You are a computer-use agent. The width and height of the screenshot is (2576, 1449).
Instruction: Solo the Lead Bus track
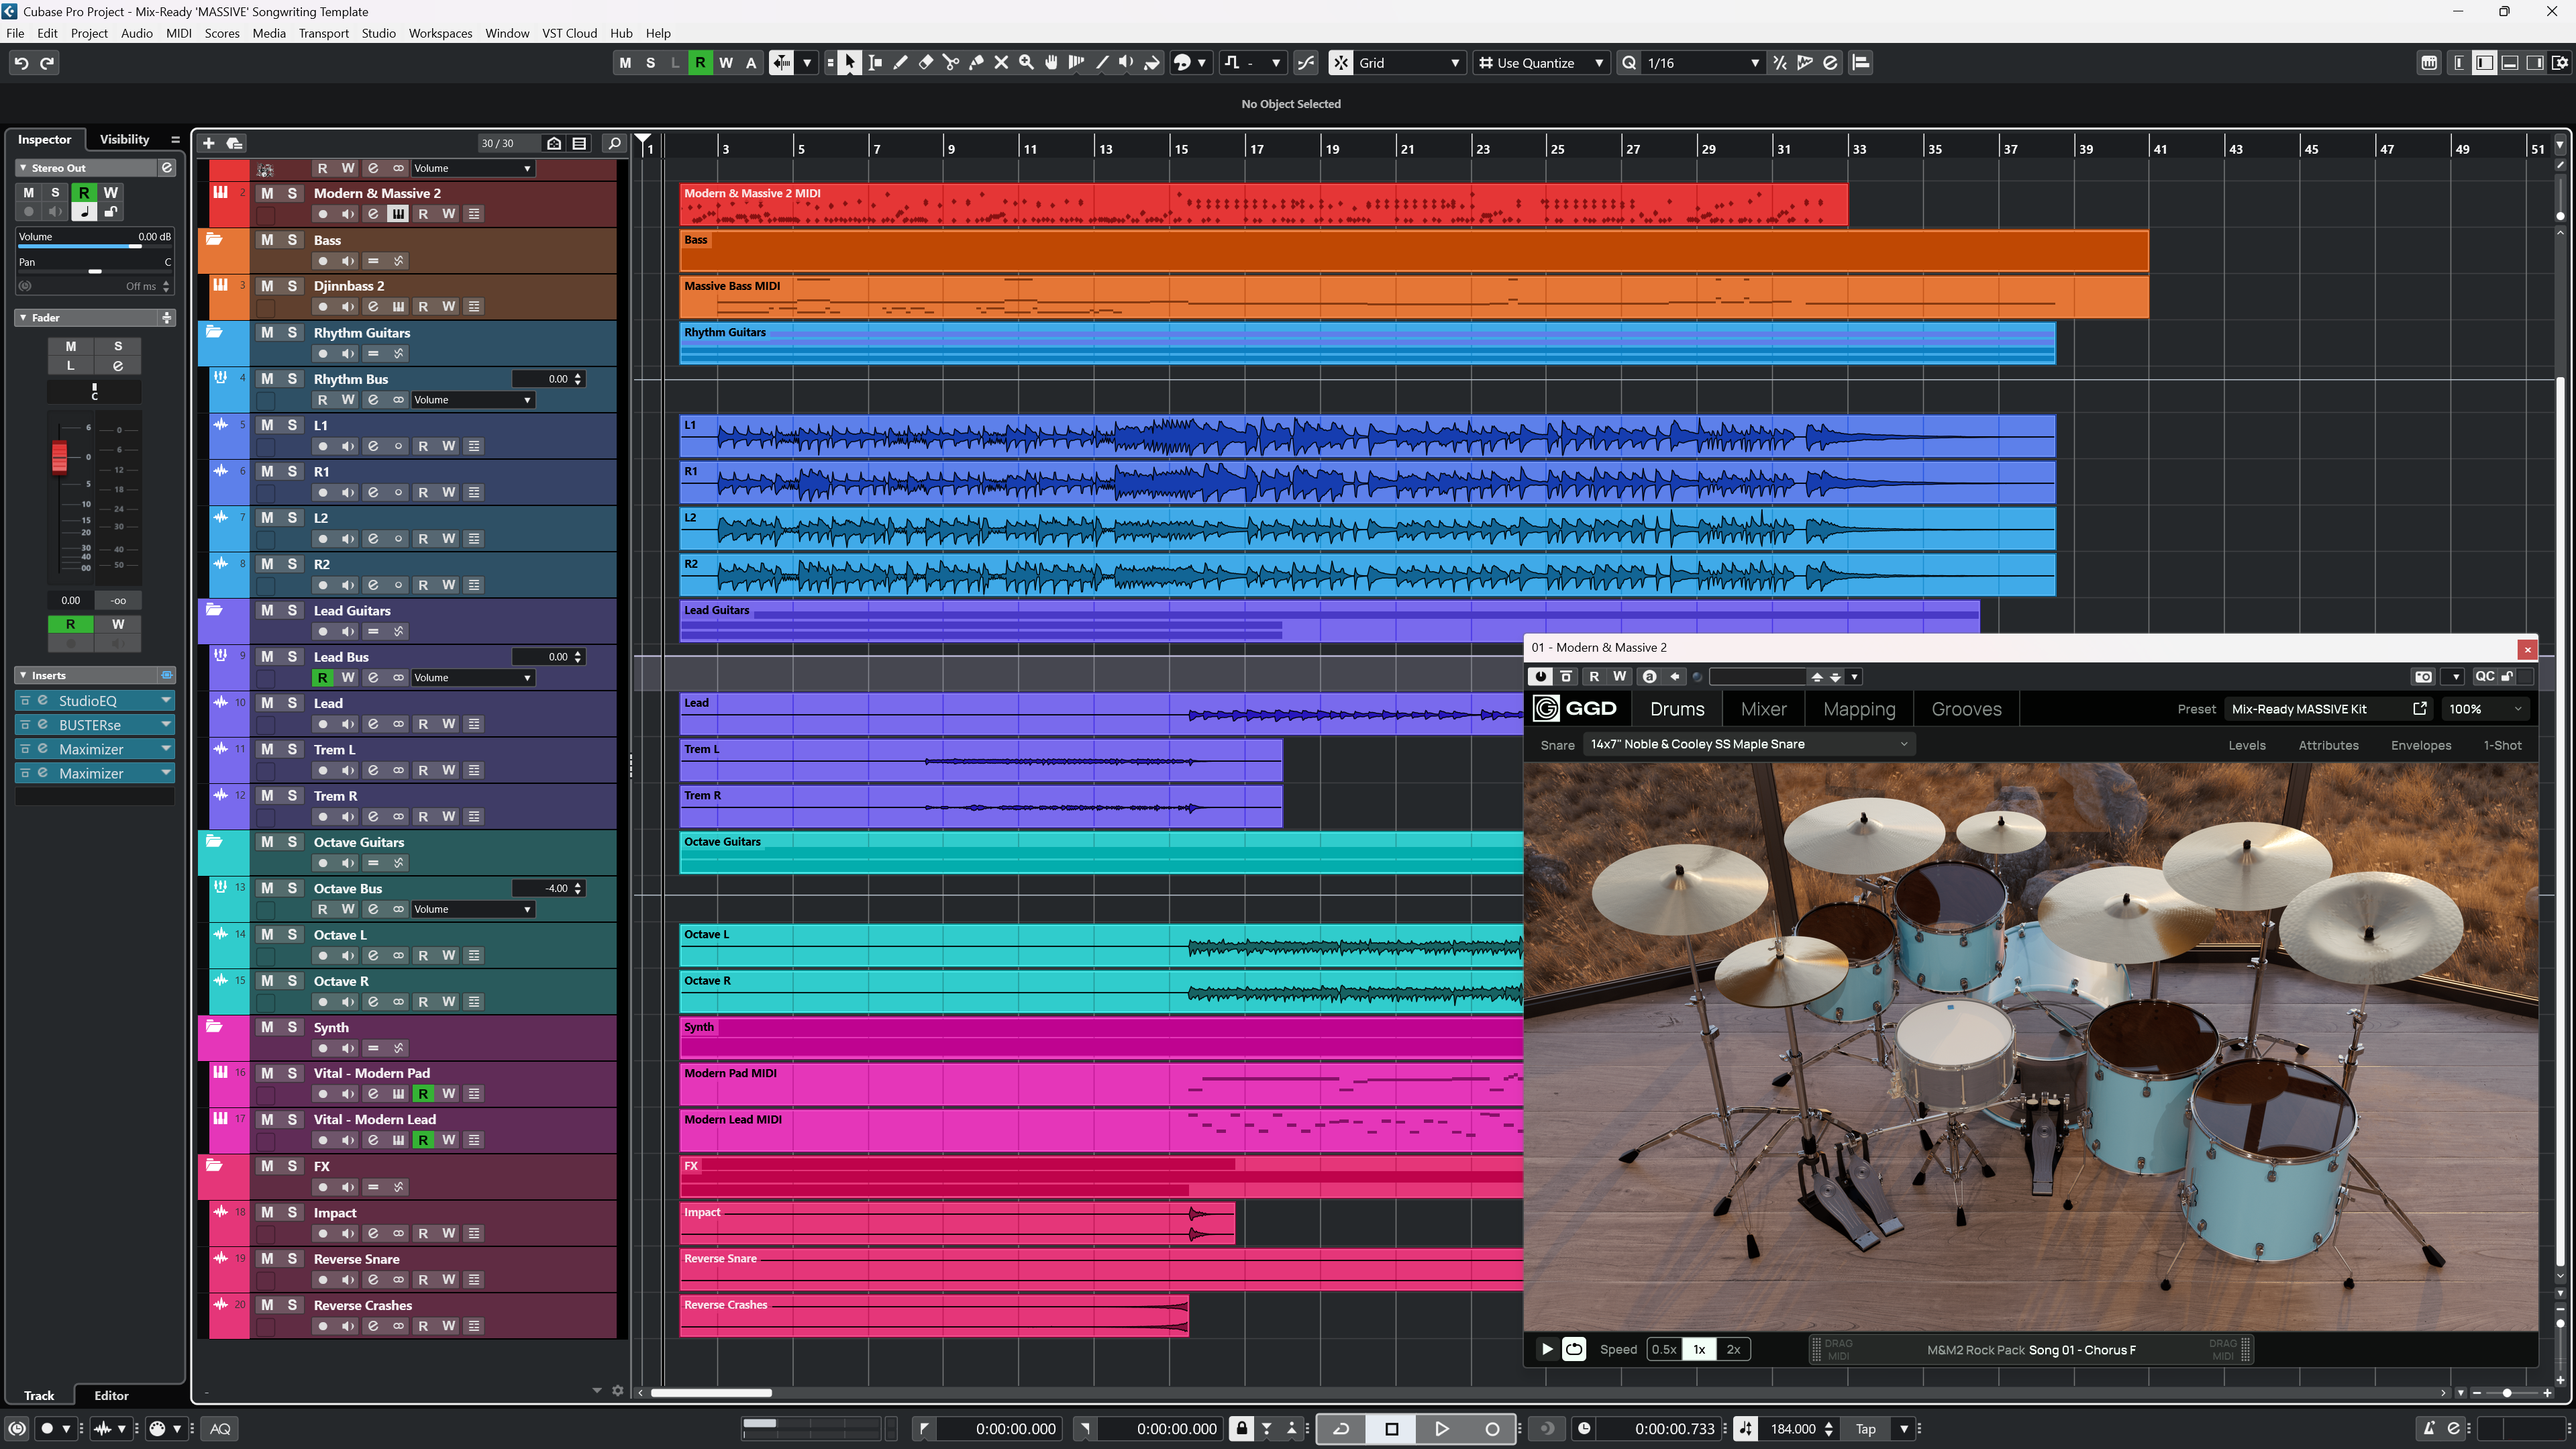click(292, 656)
